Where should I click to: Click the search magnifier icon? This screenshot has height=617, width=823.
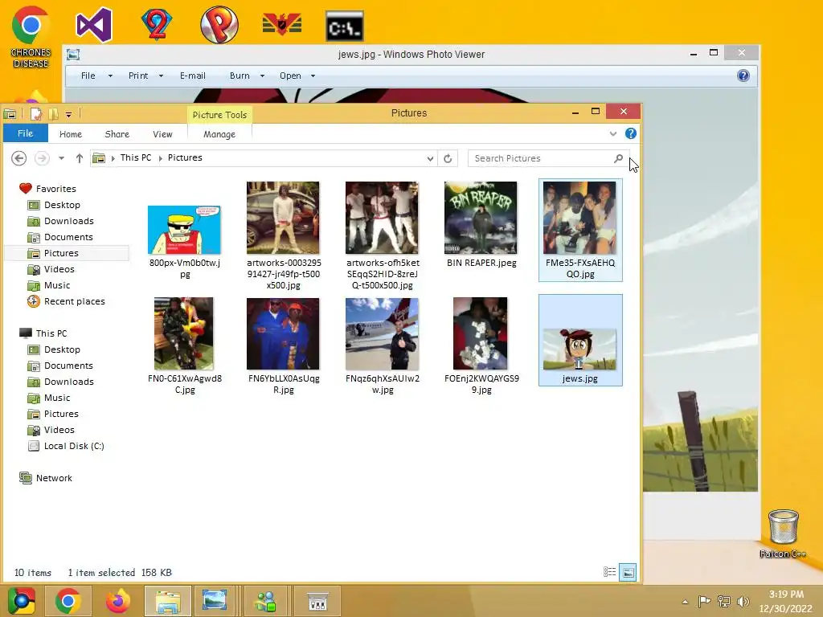coord(618,158)
